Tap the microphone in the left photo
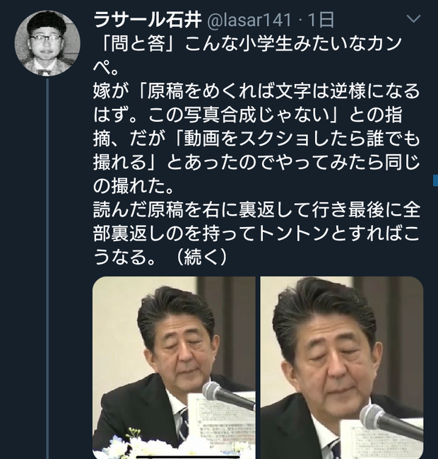 (x=227, y=395)
